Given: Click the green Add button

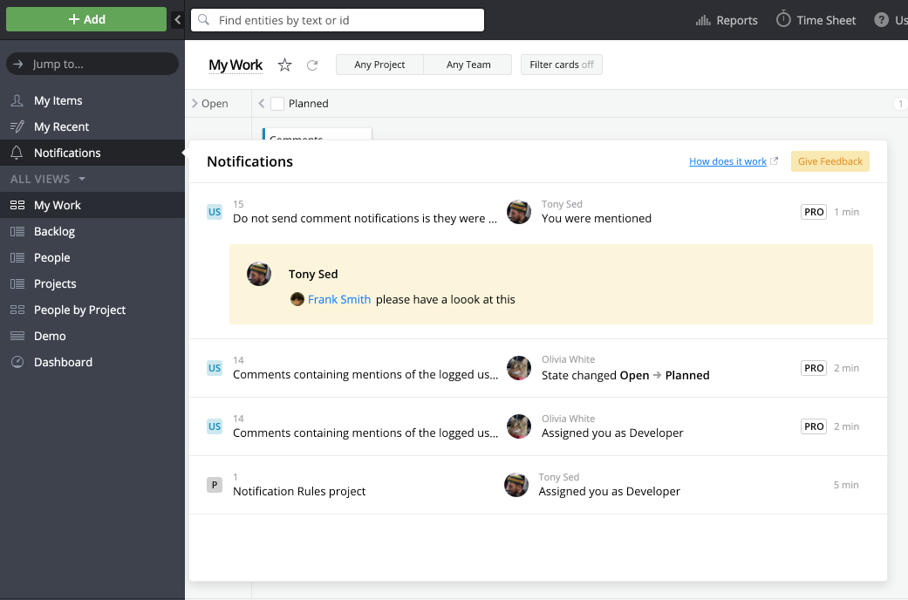Looking at the screenshot, I should [x=85, y=18].
